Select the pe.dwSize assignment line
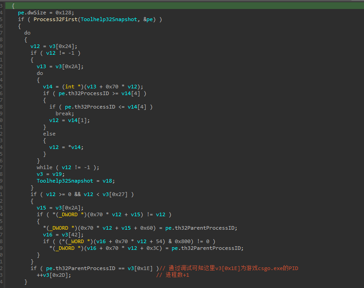 click(x=43, y=13)
